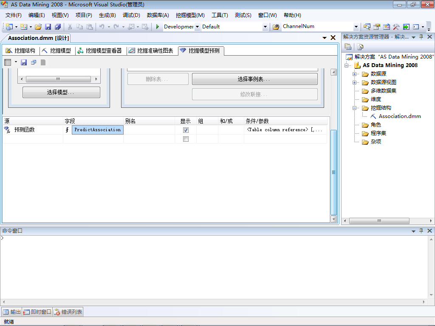The width and height of the screenshot is (435, 326).
Task: Save the file with the toolbar Save icon
Action: tap(48, 27)
